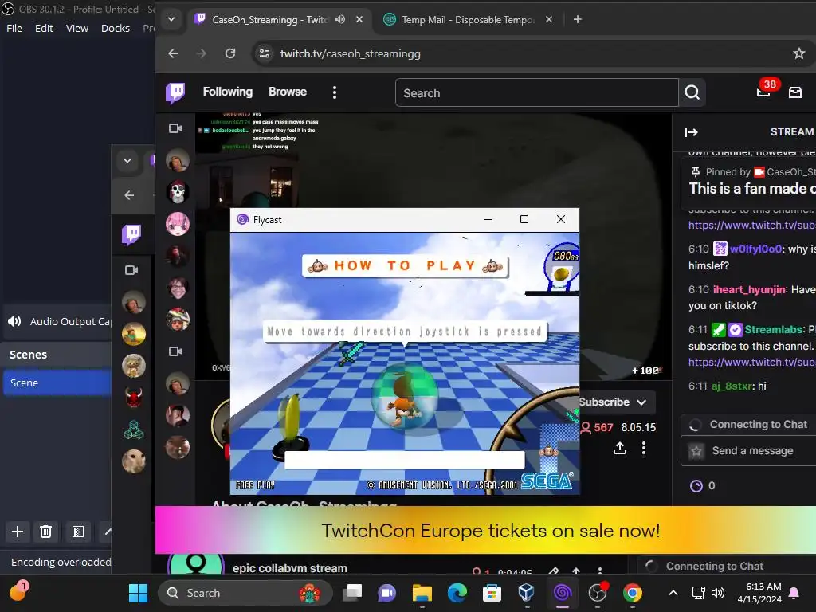816x612 pixels.
Task: Click the share upload icon under the stream
Action: coord(620,448)
